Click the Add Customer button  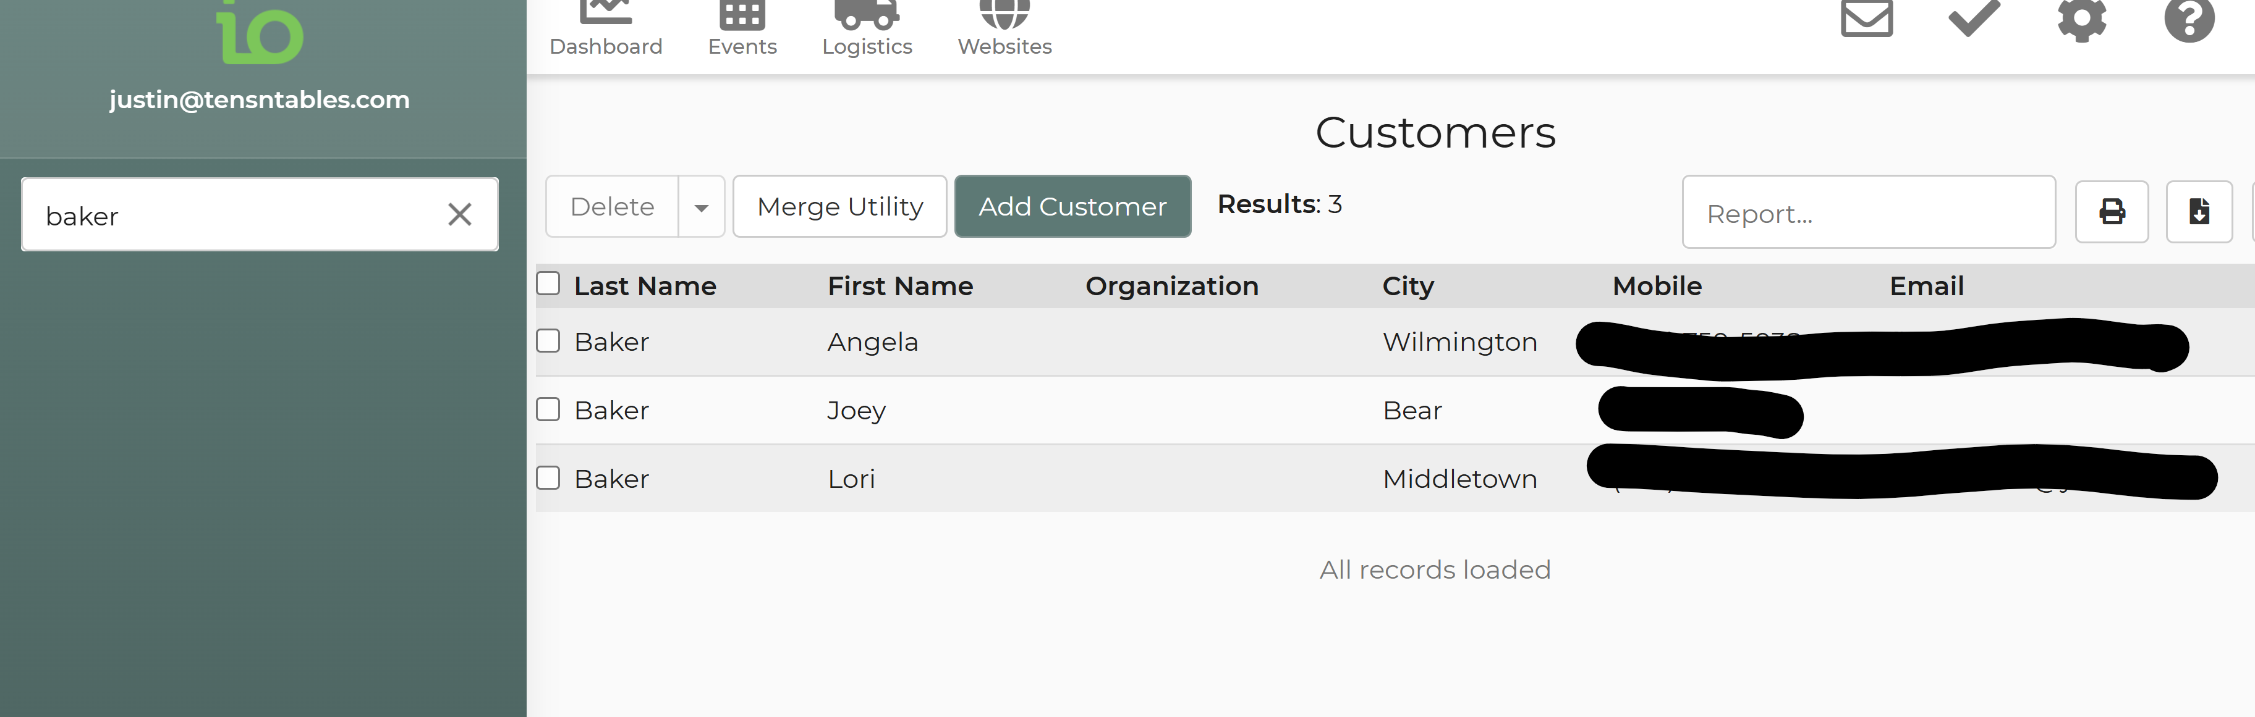(x=1072, y=206)
